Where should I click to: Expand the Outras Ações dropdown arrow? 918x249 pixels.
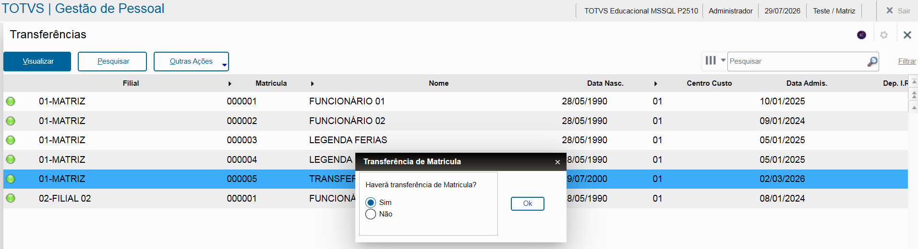click(x=224, y=65)
